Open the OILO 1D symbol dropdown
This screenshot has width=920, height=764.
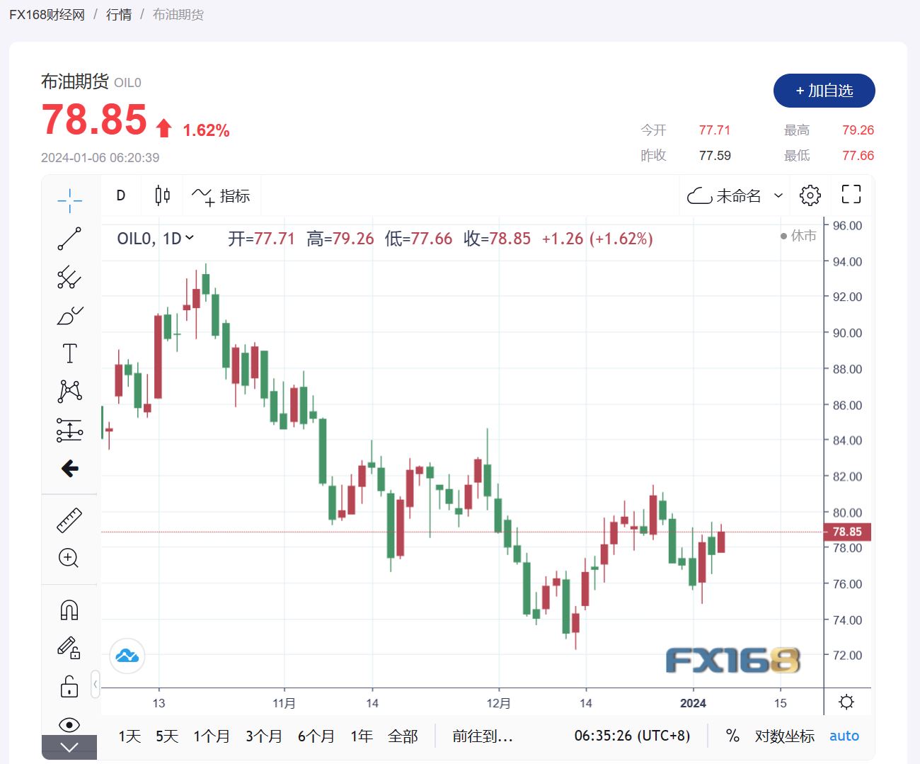click(x=156, y=239)
